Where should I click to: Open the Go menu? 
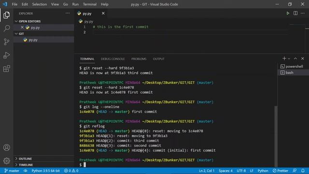66,4
